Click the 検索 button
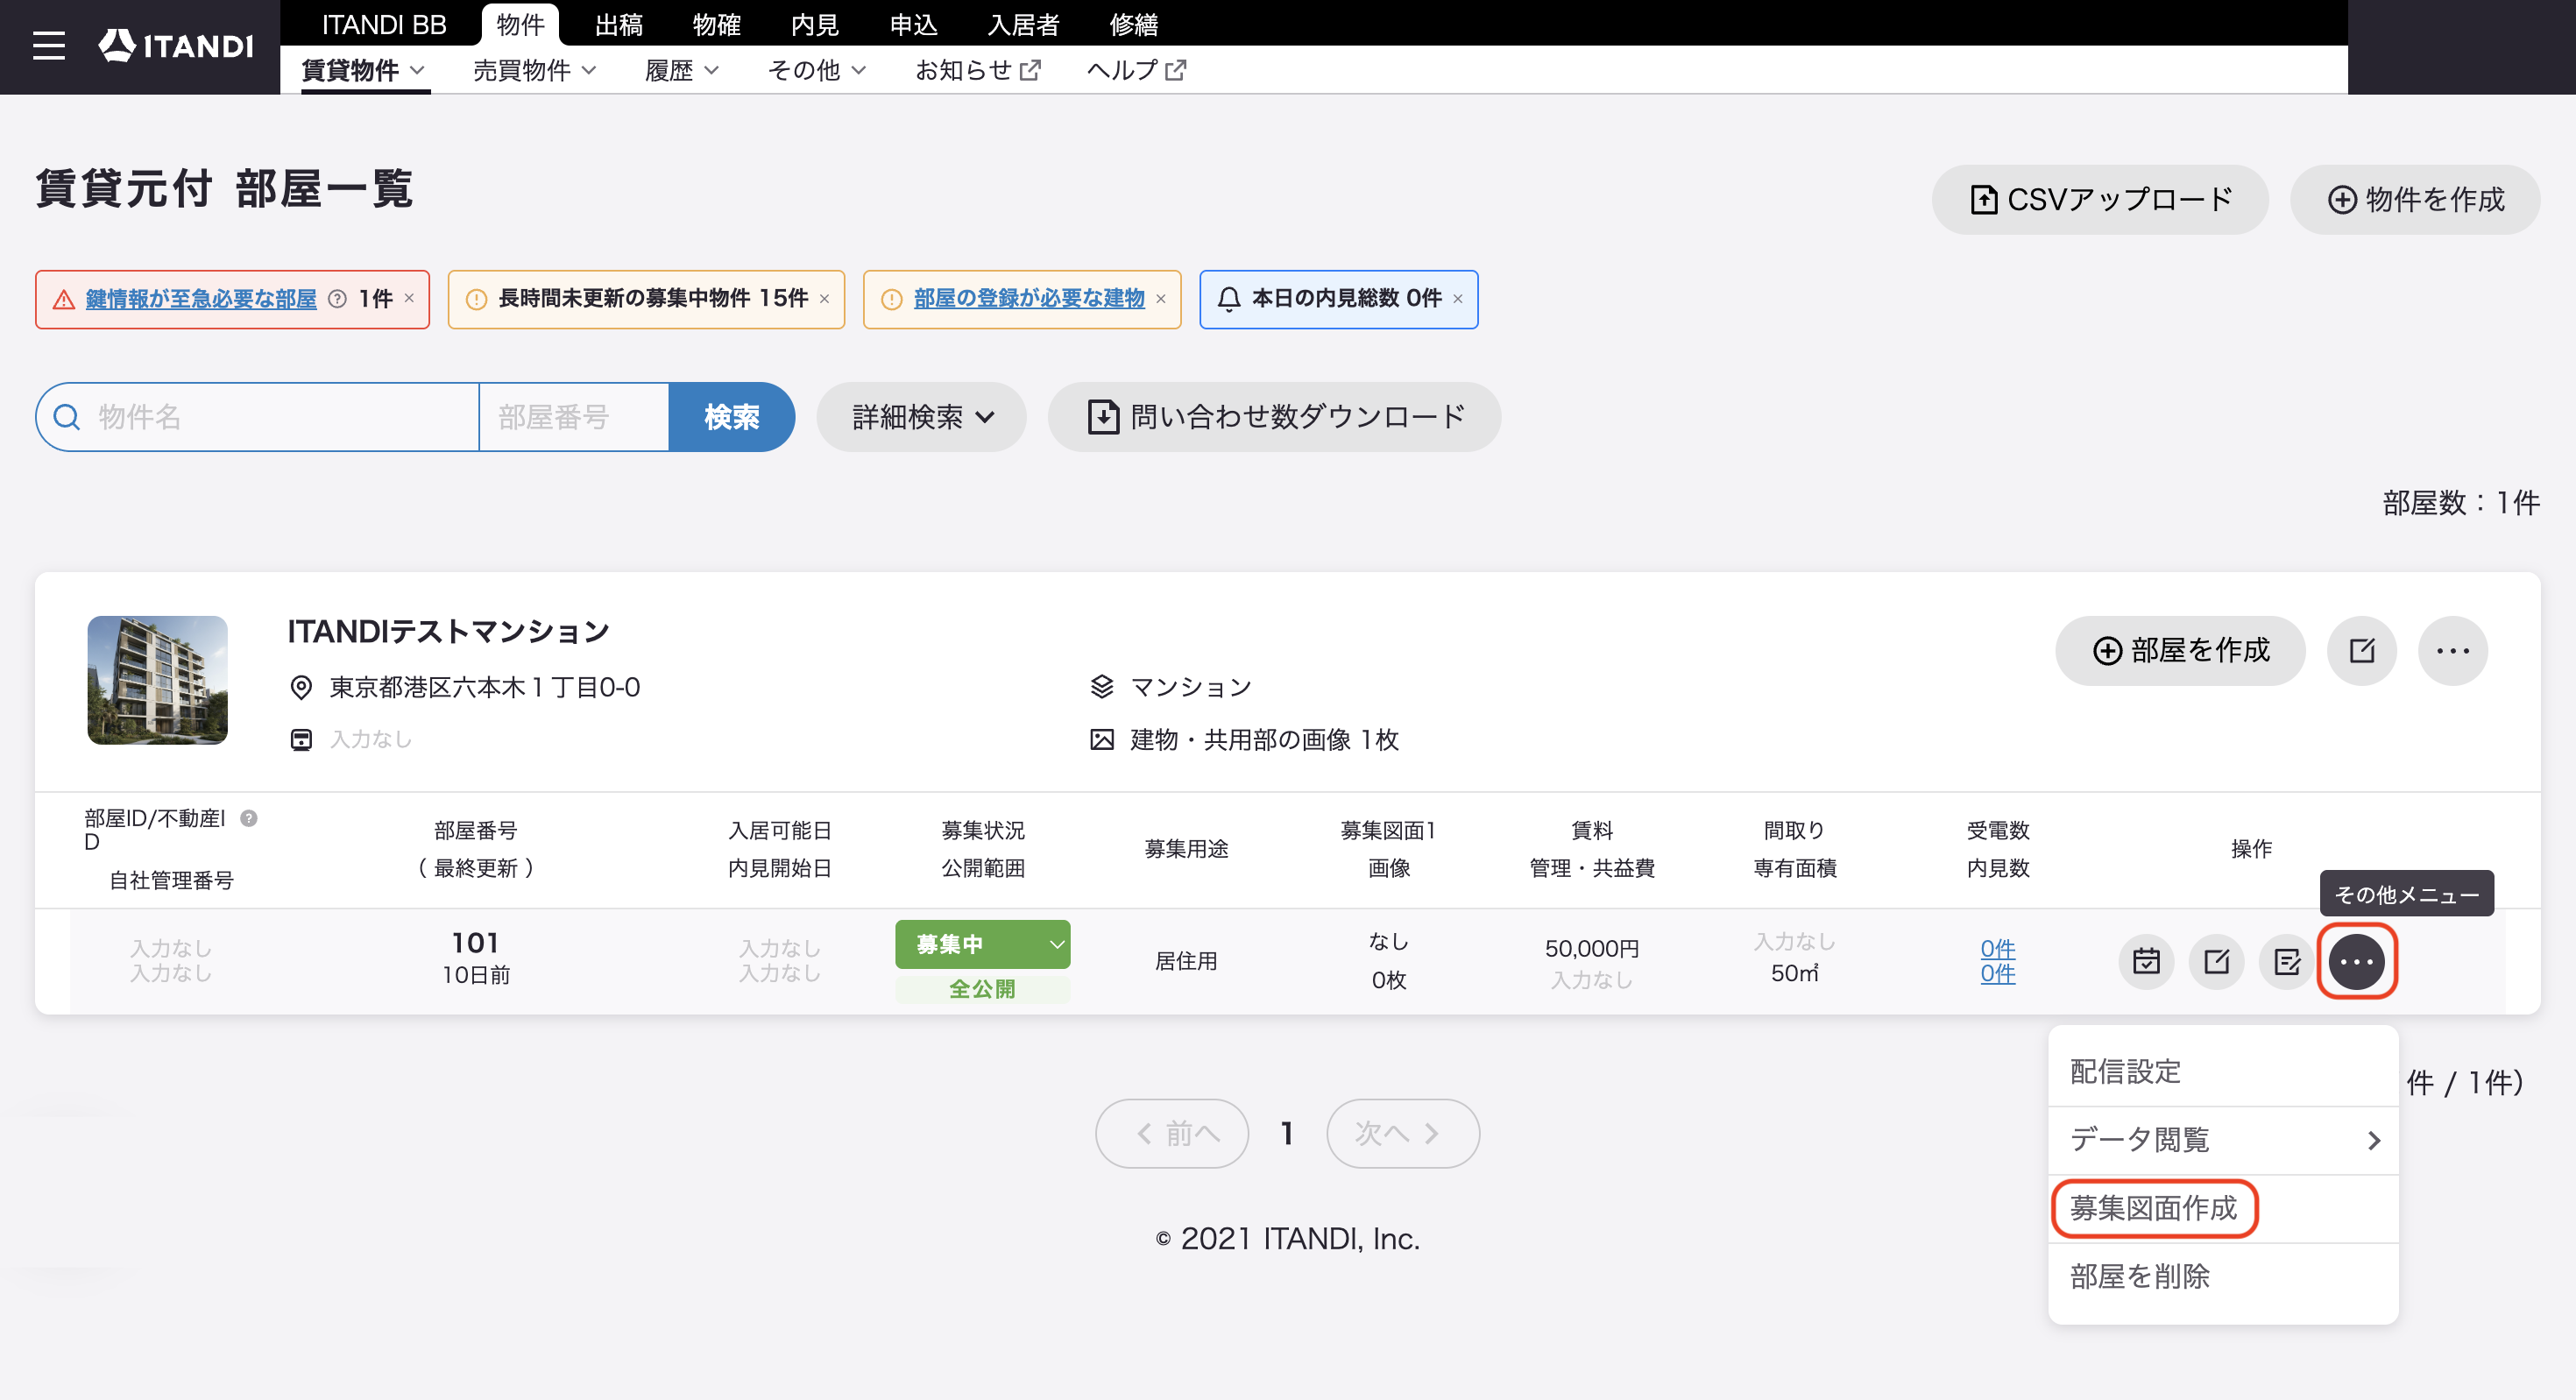 pos(732,417)
